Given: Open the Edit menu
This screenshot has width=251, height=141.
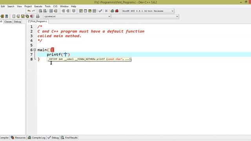Looking at the screenshot, I should point(3,6).
